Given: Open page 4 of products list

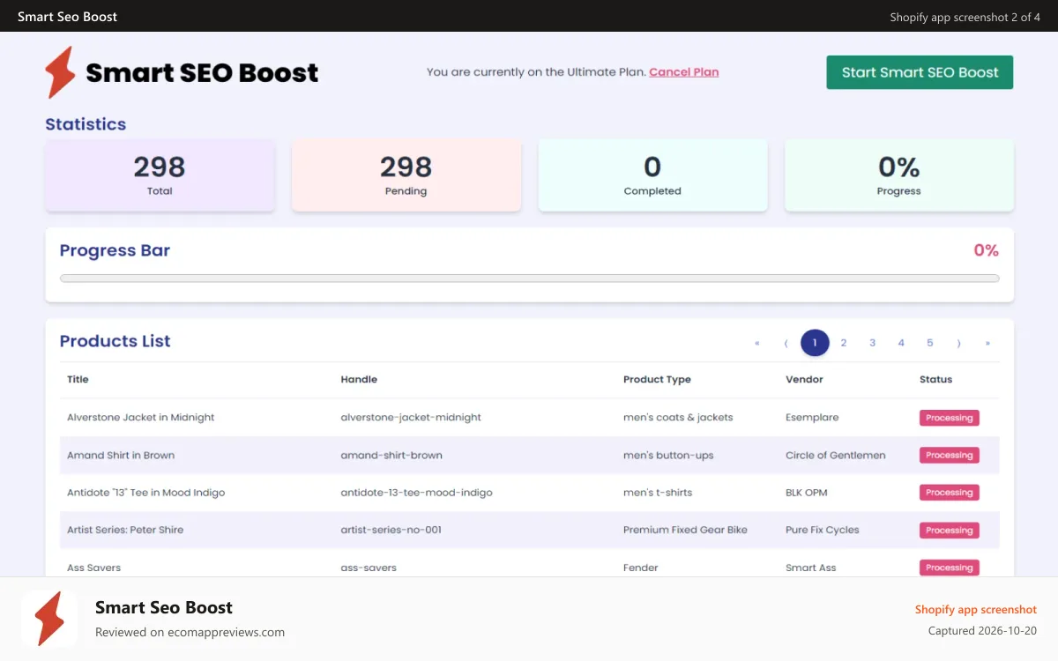Looking at the screenshot, I should click(x=901, y=343).
